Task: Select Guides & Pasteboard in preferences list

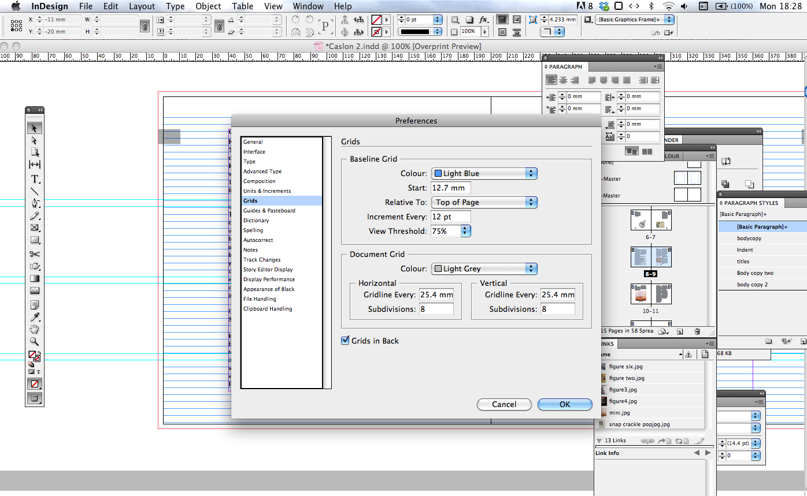Action: click(x=269, y=211)
